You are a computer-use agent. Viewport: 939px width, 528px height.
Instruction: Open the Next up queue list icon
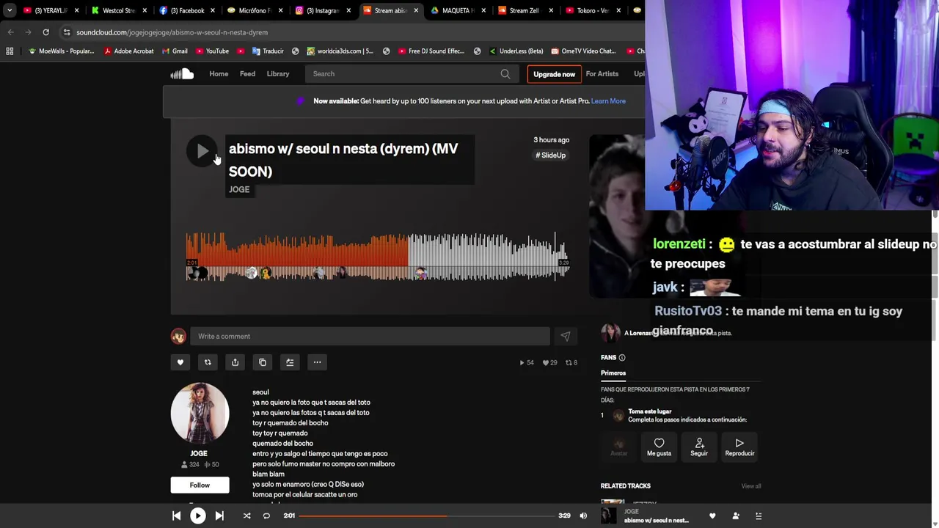pos(759,516)
